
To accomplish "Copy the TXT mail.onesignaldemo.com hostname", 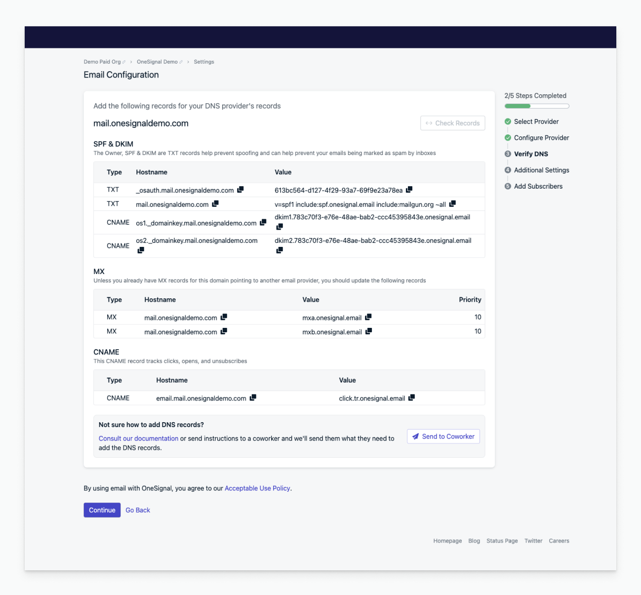I will [215, 203].
